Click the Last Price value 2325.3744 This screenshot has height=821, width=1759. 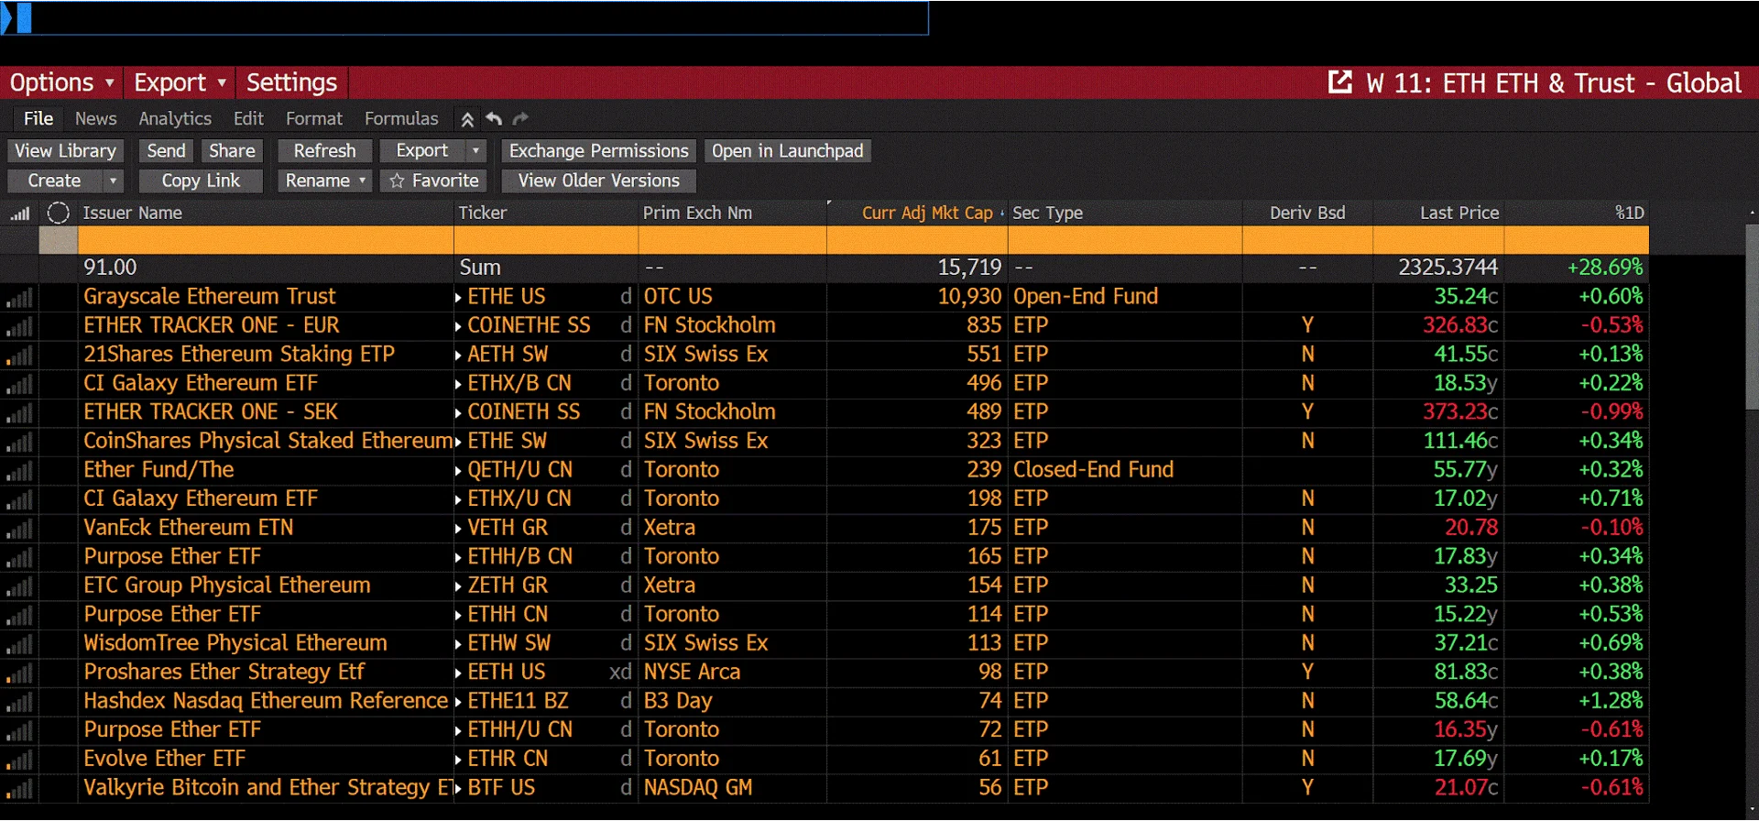pyautogui.click(x=1448, y=268)
